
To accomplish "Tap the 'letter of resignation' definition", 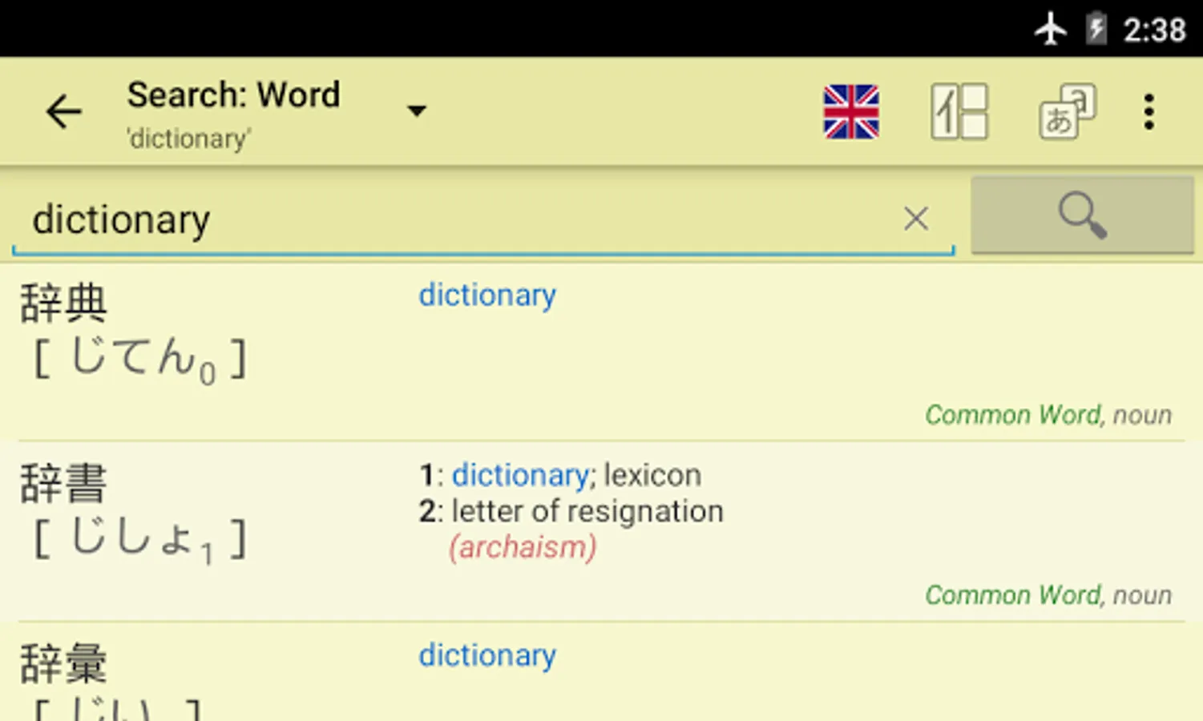I will [x=587, y=511].
